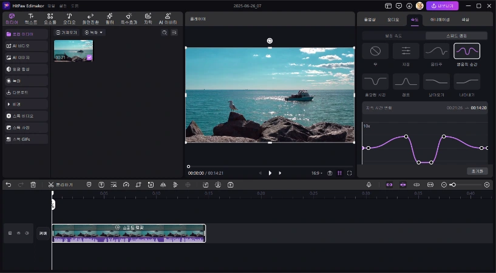Viewport: 496px width, 273px height.
Task: Select the crop tool in timeline toolbar
Action: [x=138, y=185]
